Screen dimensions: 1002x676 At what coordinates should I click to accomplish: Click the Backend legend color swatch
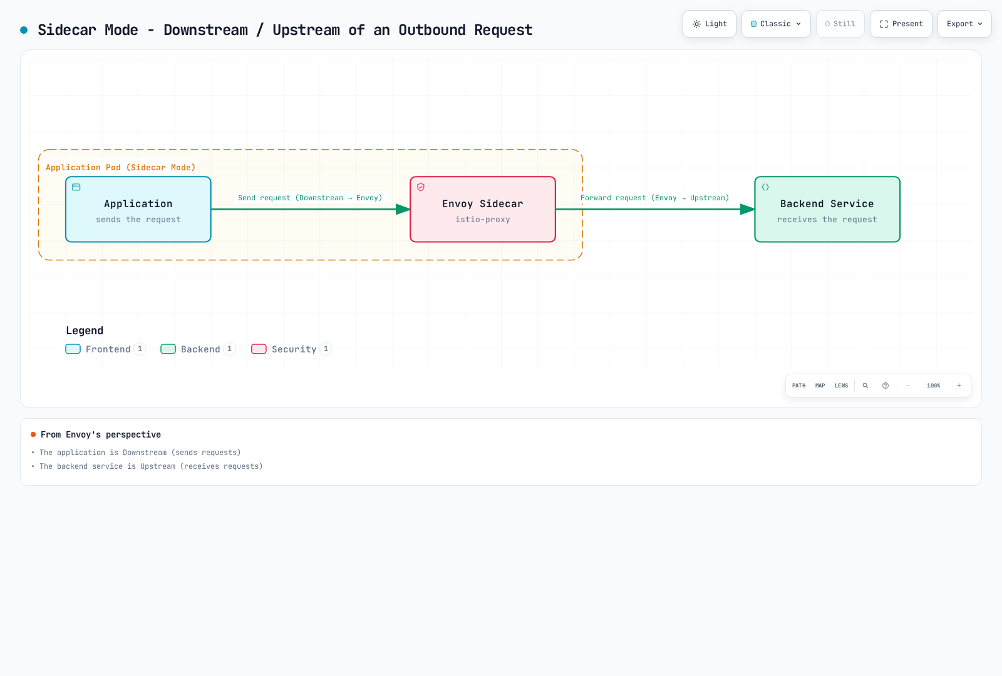(168, 349)
